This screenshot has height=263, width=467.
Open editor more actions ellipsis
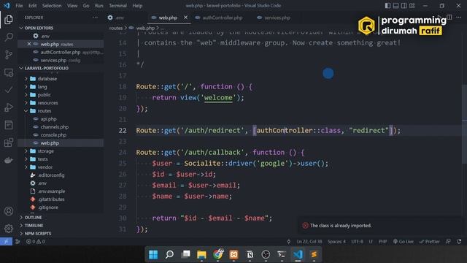459,18
